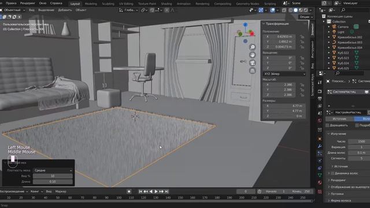Viewport: 370px width, 208px height.
Task: Open the Texture checker properties tab
Action: pyautogui.click(x=320, y=191)
